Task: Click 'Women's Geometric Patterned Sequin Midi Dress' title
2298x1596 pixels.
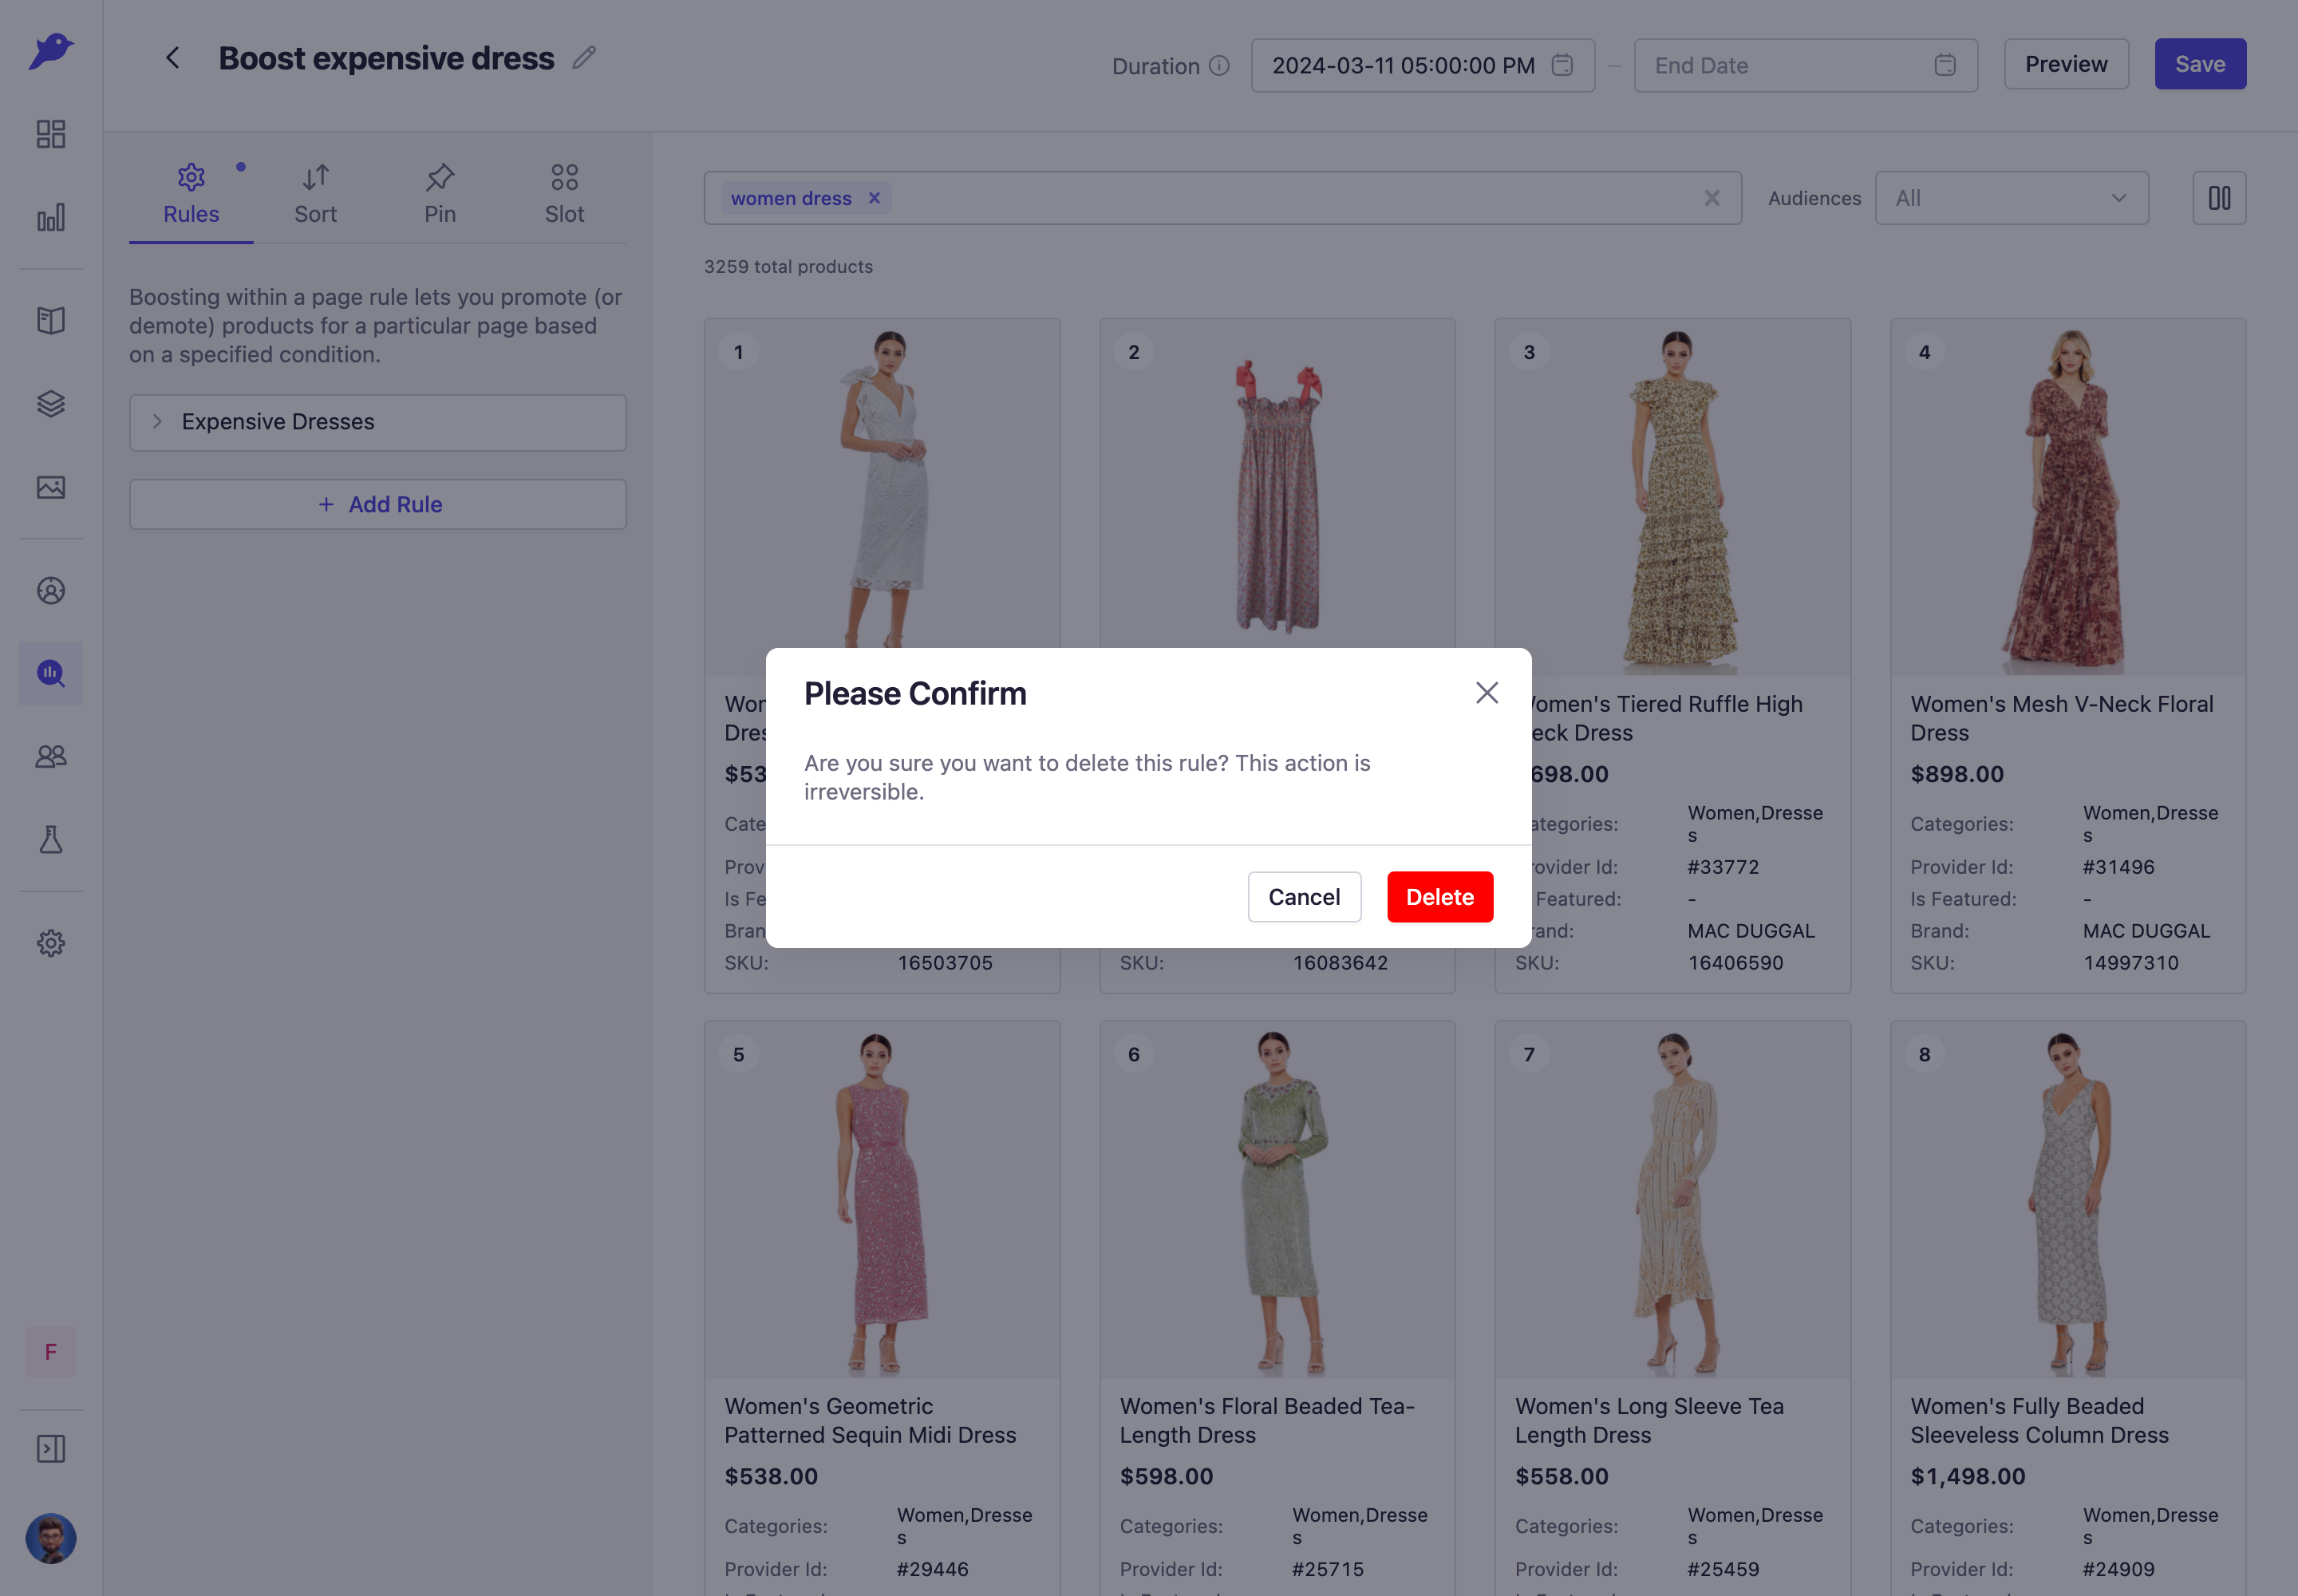Action: (870, 1420)
